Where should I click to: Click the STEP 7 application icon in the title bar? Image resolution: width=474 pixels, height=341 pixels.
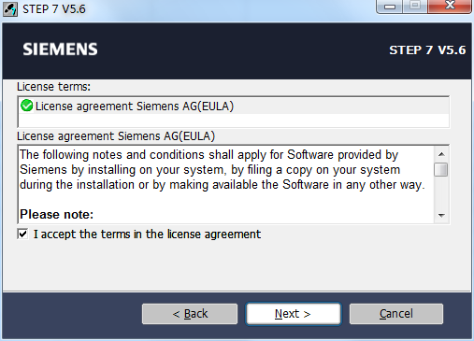coord(10,9)
